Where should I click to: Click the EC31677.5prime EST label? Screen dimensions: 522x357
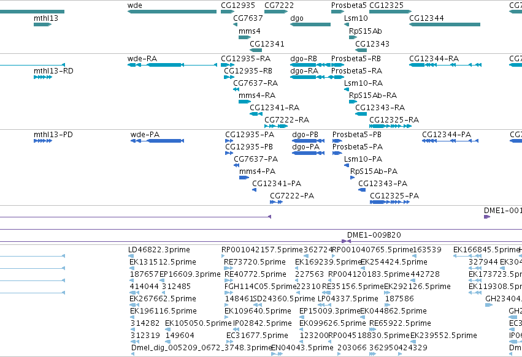(x=258, y=336)
